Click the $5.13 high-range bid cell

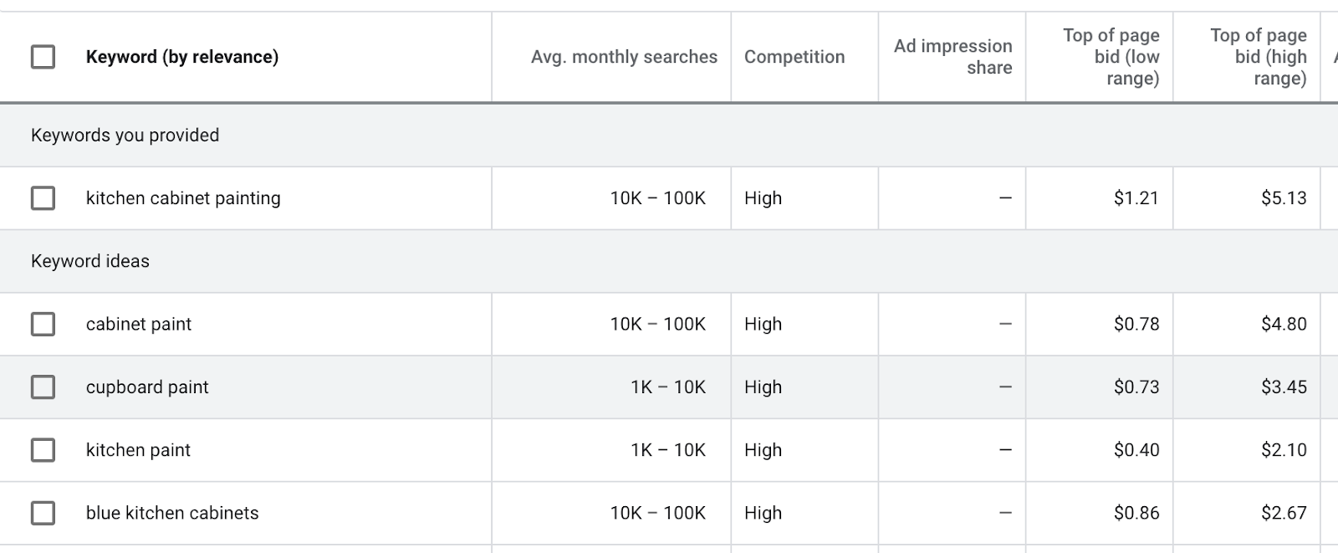[1284, 198]
